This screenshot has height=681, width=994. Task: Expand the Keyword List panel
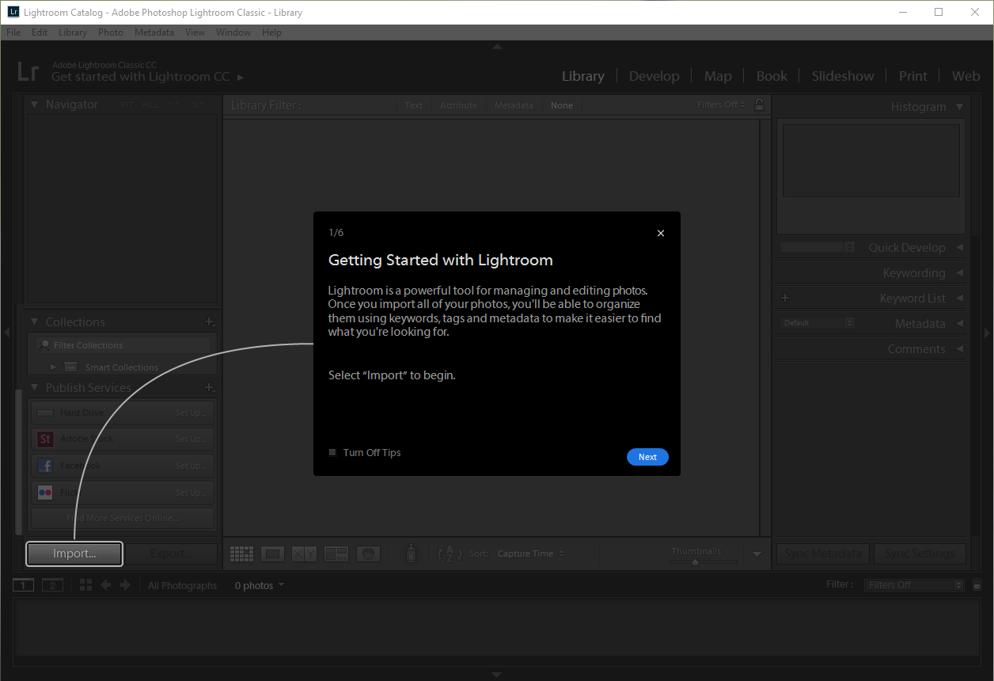coord(960,299)
